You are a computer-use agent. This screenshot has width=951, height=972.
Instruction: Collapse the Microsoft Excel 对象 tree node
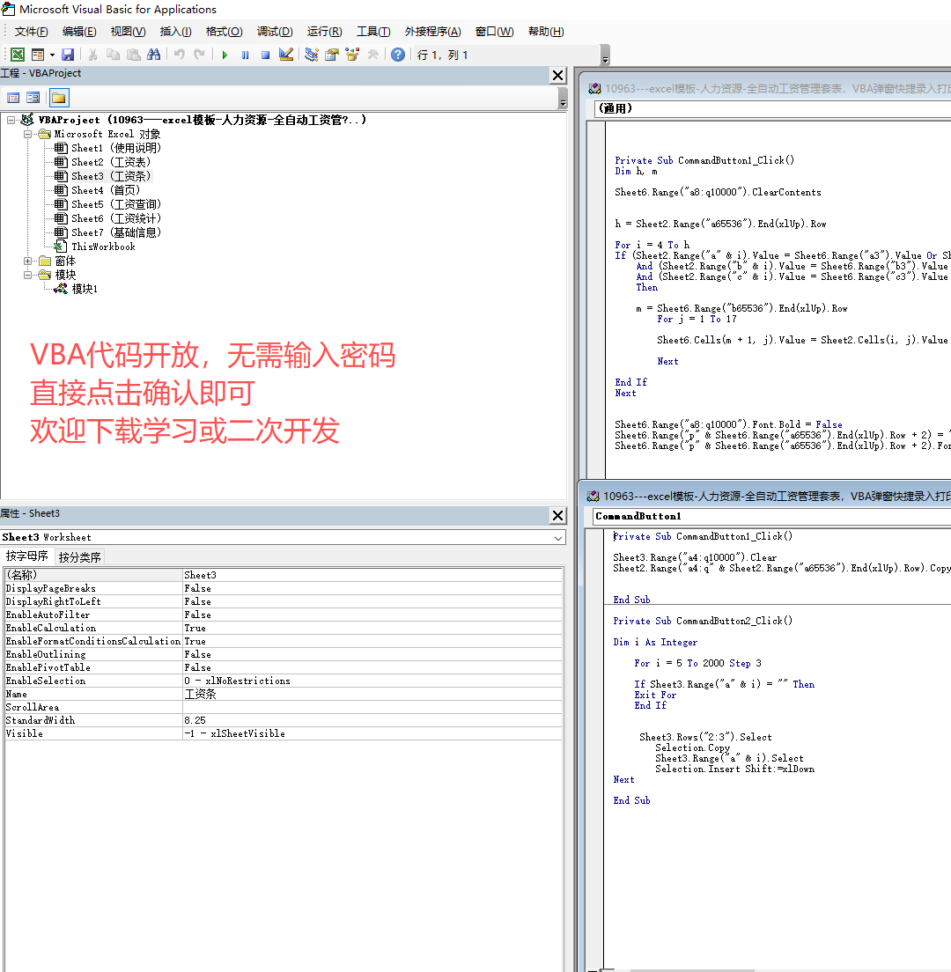pos(28,134)
